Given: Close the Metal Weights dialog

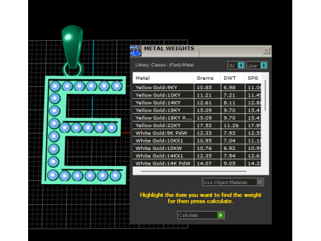Looking at the screenshot, I should (266, 51).
